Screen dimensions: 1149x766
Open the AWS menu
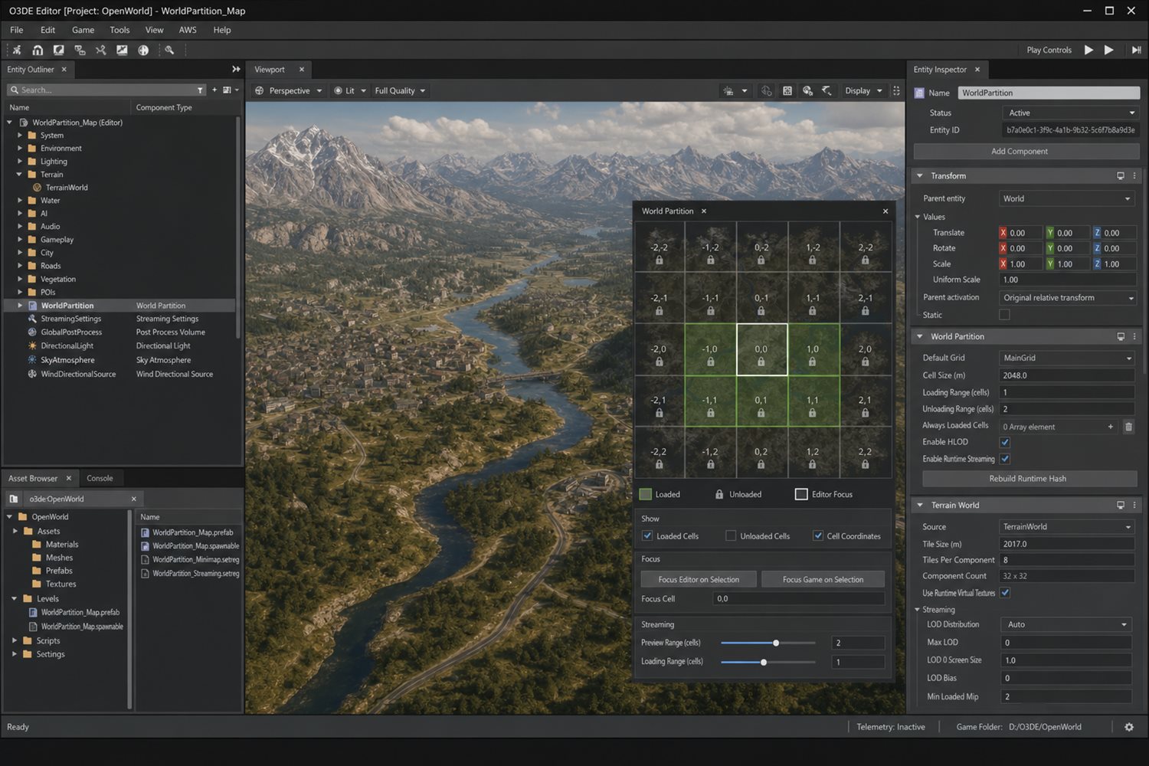188,30
